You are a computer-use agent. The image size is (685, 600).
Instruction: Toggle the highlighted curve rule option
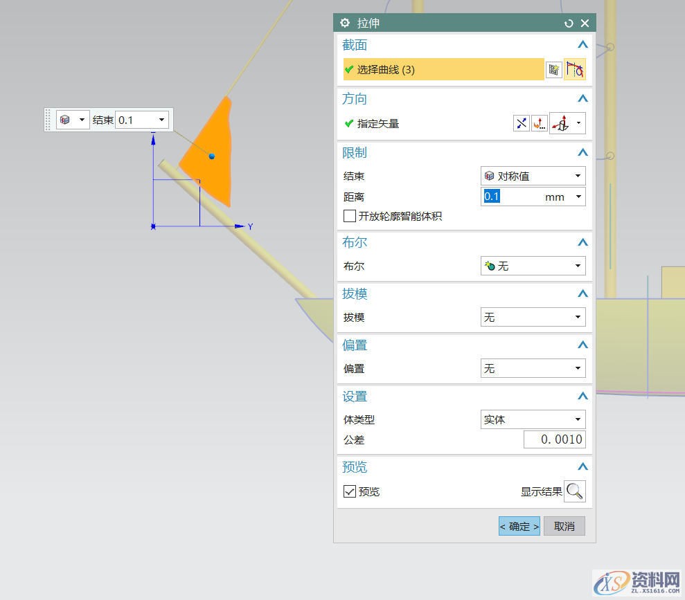click(575, 69)
